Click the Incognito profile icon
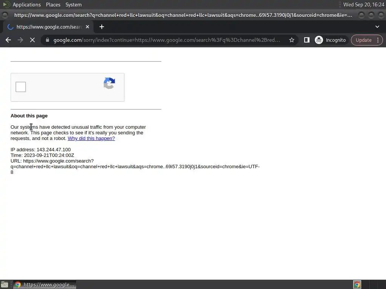This screenshot has width=386, height=289. (x=331, y=40)
